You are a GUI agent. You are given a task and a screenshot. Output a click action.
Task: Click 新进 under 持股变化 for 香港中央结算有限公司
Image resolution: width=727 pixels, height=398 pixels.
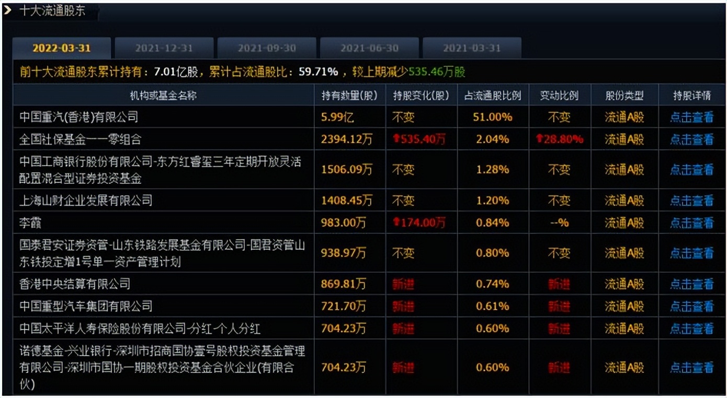(x=403, y=284)
